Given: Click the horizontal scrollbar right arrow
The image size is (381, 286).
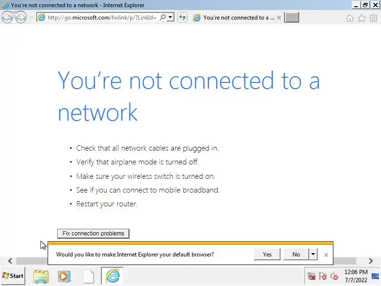Looking at the screenshot, I should [x=371, y=261].
